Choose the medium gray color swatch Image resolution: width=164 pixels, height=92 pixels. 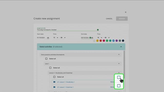pyautogui.click(x=120, y=41)
